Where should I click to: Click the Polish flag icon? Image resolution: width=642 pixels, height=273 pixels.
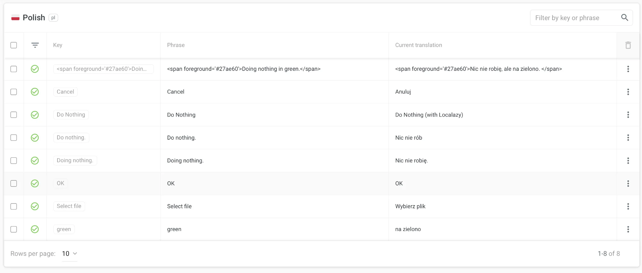pyautogui.click(x=15, y=18)
